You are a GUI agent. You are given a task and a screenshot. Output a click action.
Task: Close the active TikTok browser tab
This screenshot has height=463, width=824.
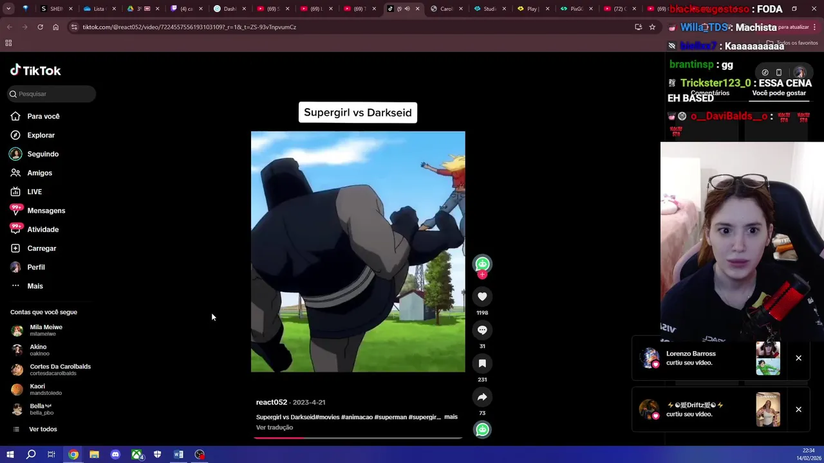point(417,9)
